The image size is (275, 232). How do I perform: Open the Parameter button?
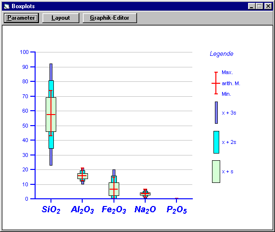(x=21, y=18)
